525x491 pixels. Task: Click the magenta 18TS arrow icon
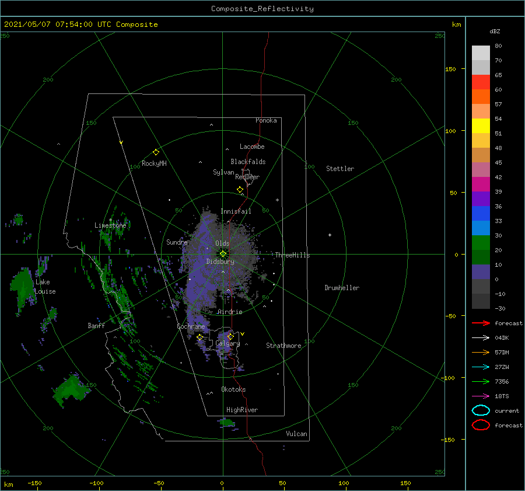pyautogui.click(x=481, y=396)
